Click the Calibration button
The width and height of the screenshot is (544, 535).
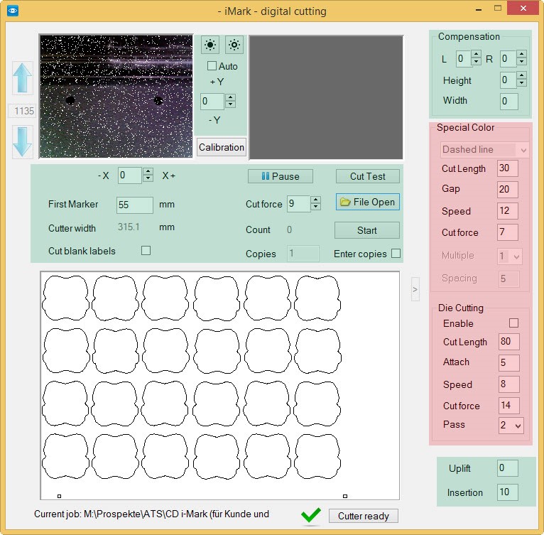click(x=222, y=147)
